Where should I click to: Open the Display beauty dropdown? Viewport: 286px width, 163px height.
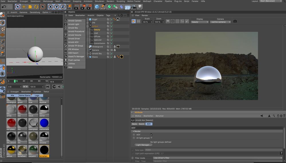[200, 22]
